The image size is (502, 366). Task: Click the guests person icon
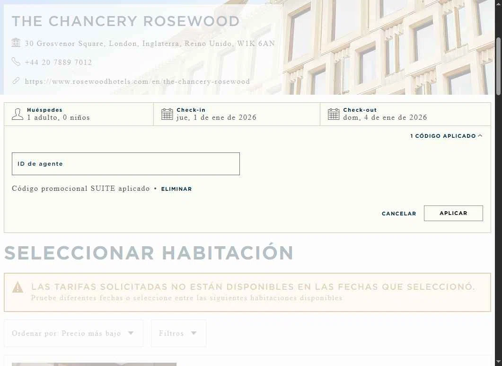[18, 114]
